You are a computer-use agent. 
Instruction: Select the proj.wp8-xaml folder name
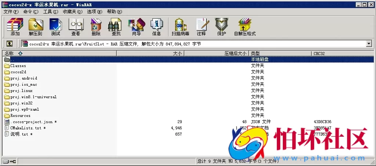pyautogui.click(x=25, y=109)
